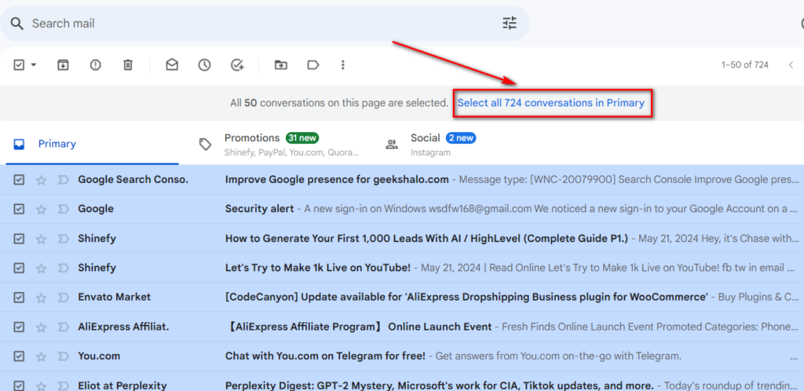The width and height of the screenshot is (804, 391).
Task: Uncheck the You.com email checkbox
Action: coord(19,356)
